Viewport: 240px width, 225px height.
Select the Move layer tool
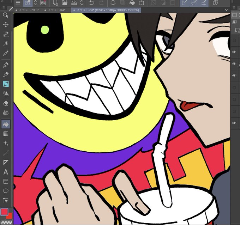coord(6,24)
